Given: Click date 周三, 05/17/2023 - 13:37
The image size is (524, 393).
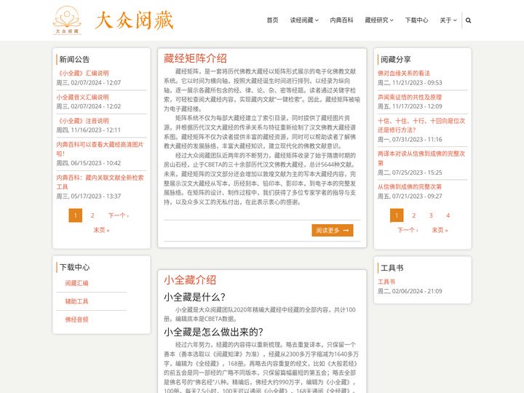Looking at the screenshot, I should (x=89, y=196).
